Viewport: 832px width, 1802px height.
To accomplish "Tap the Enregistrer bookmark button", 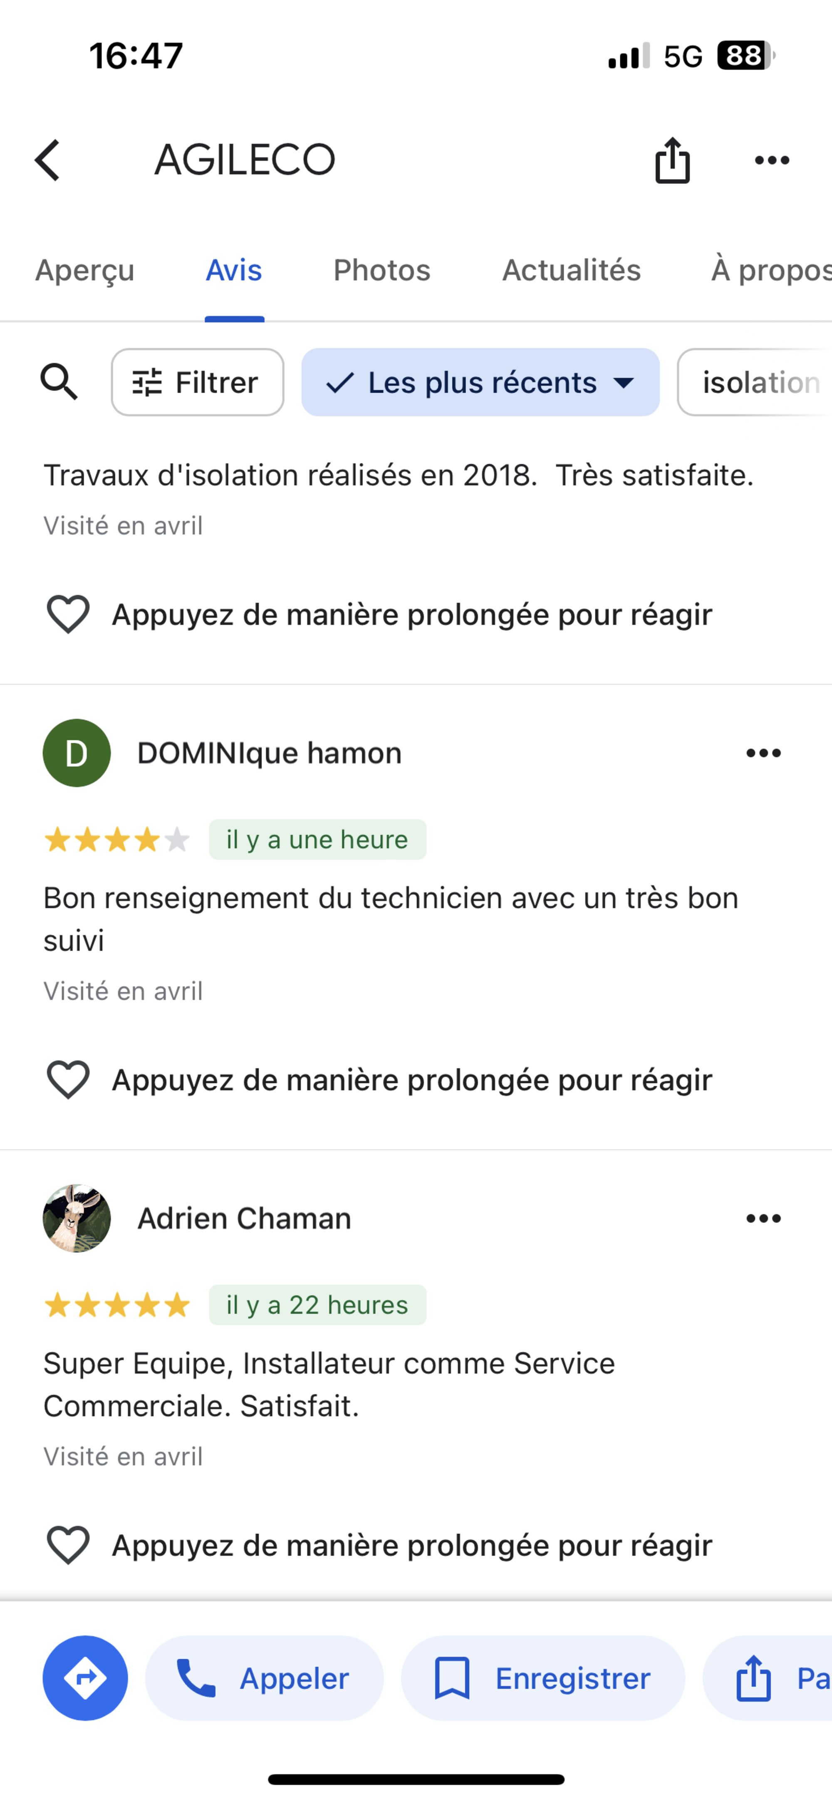I will (x=542, y=1678).
